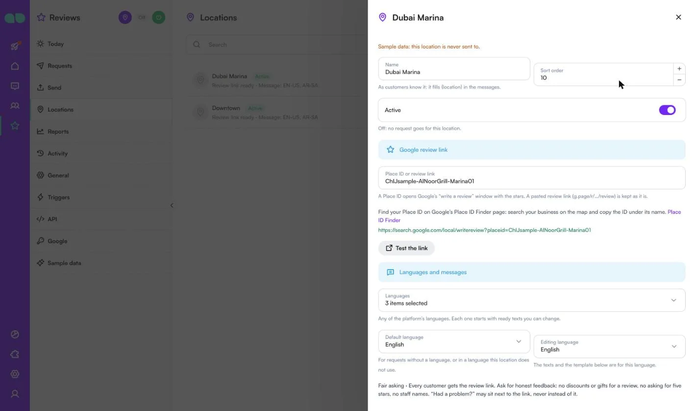Select the star reviews icon in the rail
Viewport: 696px width, 411px height.
coord(15,126)
